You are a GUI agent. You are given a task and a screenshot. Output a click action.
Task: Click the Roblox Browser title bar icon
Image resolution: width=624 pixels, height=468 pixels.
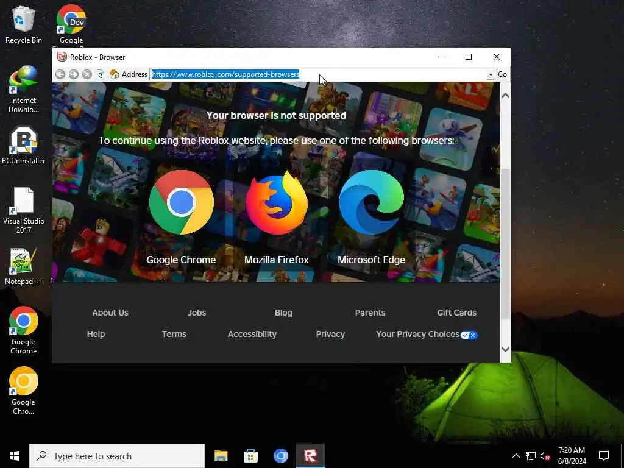[62, 57]
